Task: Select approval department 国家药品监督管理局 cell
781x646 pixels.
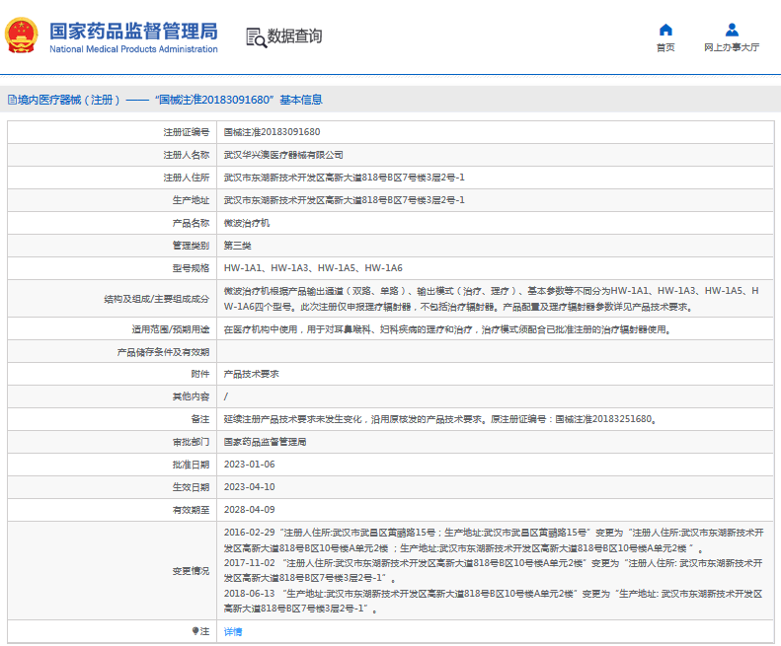Action: (x=265, y=442)
